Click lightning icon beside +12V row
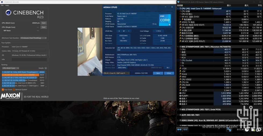This screenshot has height=136, width=263. (x=180, y=69)
